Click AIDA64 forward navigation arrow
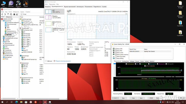The height and width of the screenshot is (104, 186). tap(5, 14)
